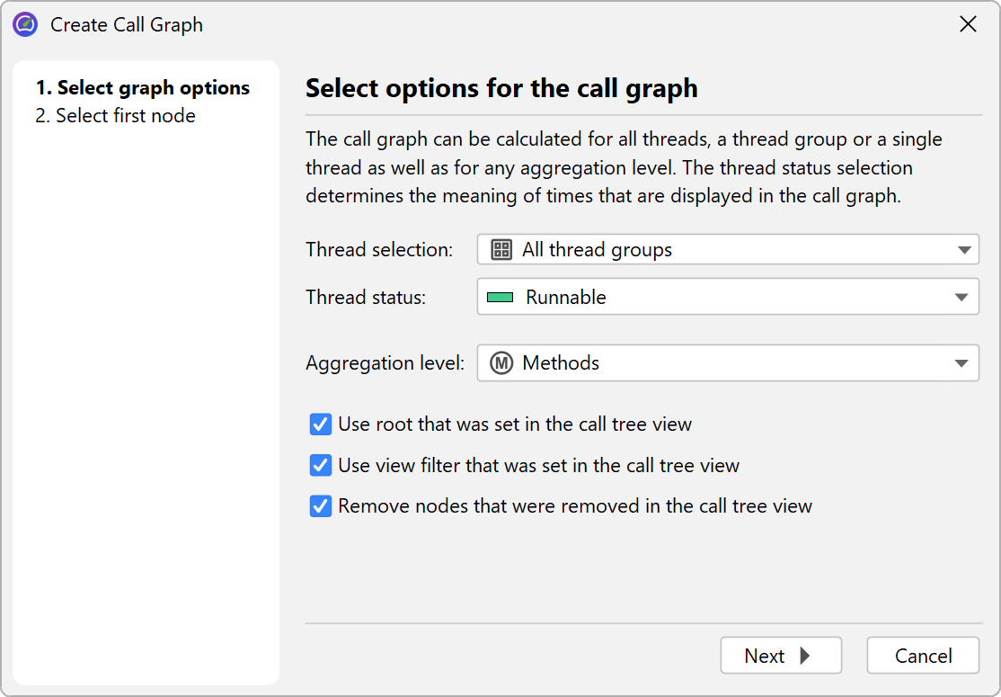The width and height of the screenshot is (1001, 697).
Task: Select step "1. Select graph options"
Action: (143, 88)
